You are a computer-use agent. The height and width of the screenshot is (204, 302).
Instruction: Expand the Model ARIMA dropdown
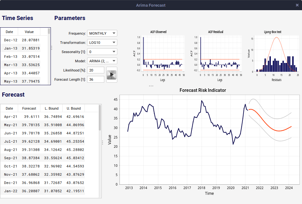pyautogui.click(x=102, y=61)
